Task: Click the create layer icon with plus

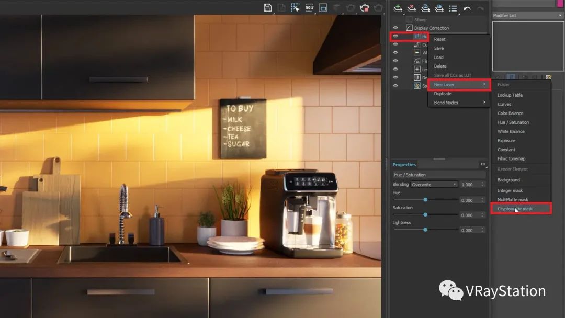Action: [398, 8]
